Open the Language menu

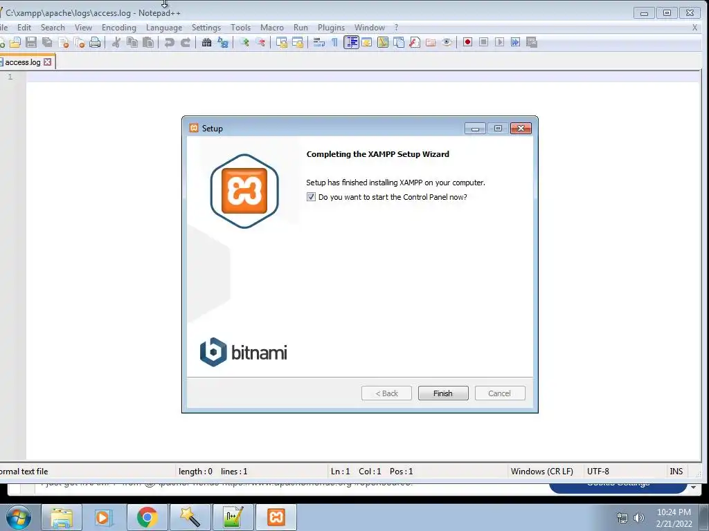(164, 28)
